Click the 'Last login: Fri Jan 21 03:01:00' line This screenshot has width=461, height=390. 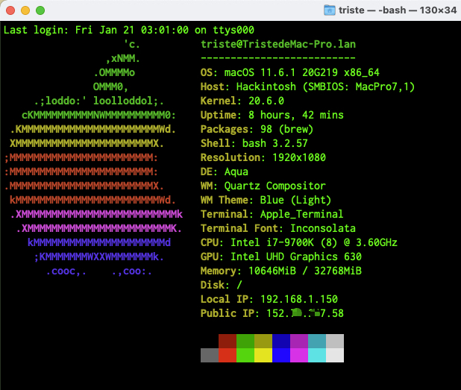tap(129, 30)
